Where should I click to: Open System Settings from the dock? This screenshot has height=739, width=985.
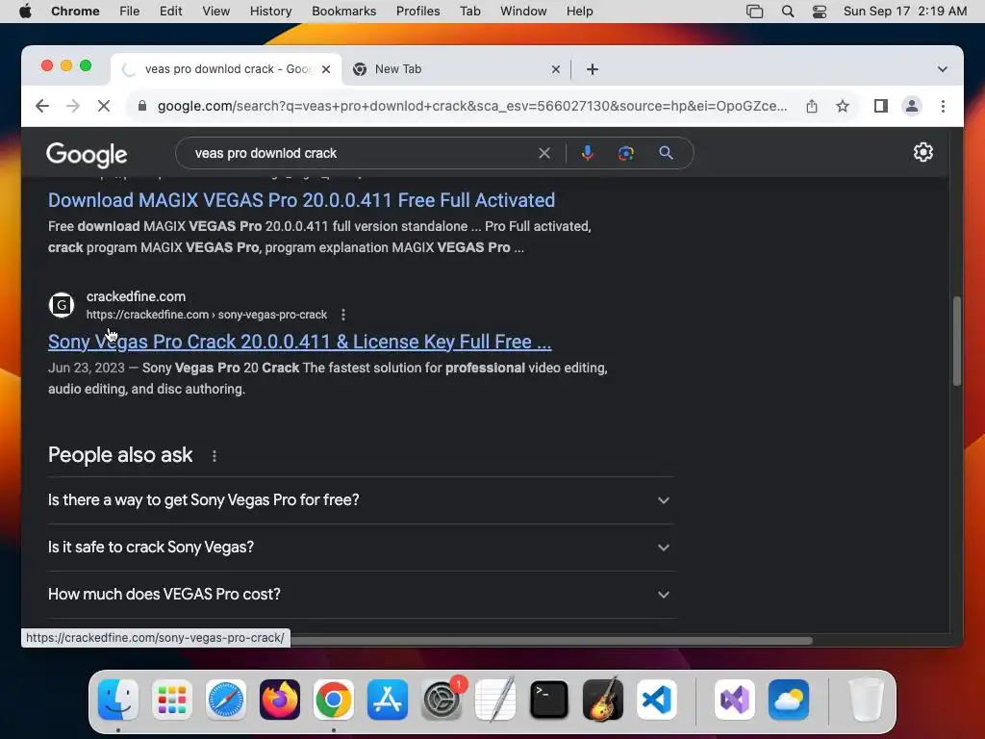point(442,700)
